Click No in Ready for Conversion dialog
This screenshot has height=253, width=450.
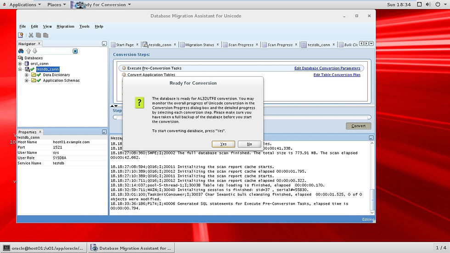(x=249, y=144)
